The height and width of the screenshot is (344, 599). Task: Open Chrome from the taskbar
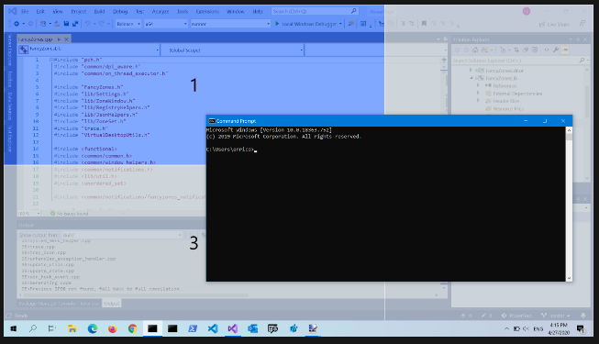(x=133, y=328)
